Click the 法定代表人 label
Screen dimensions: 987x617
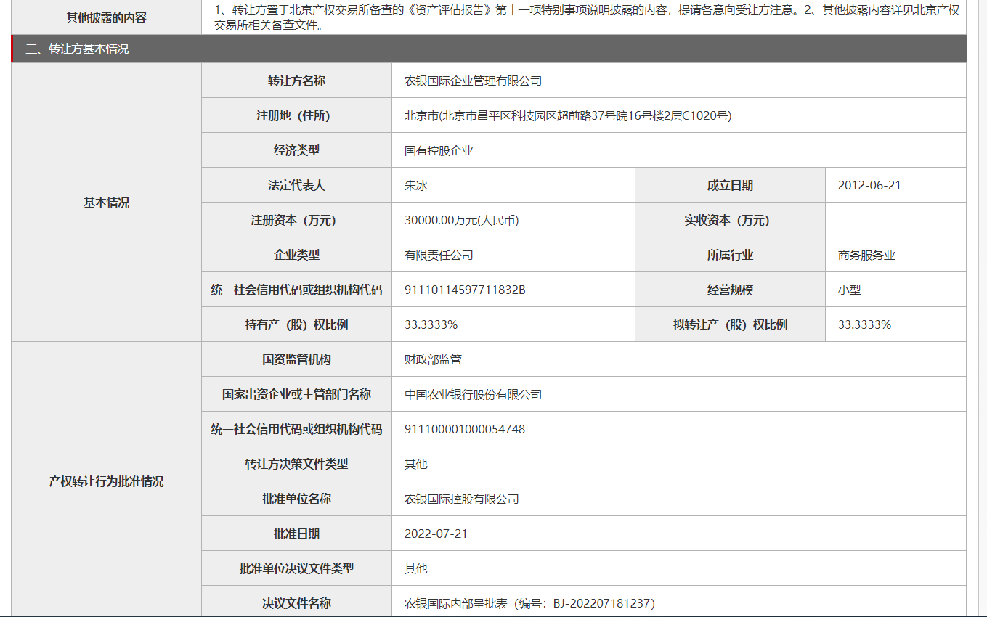click(296, 186)
